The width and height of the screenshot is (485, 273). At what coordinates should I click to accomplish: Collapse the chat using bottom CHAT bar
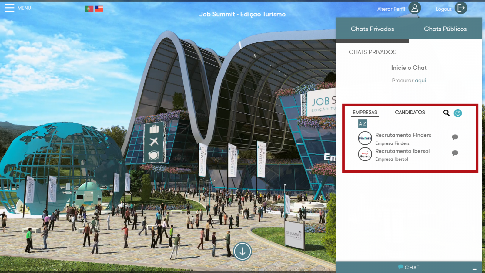point(409,267)
